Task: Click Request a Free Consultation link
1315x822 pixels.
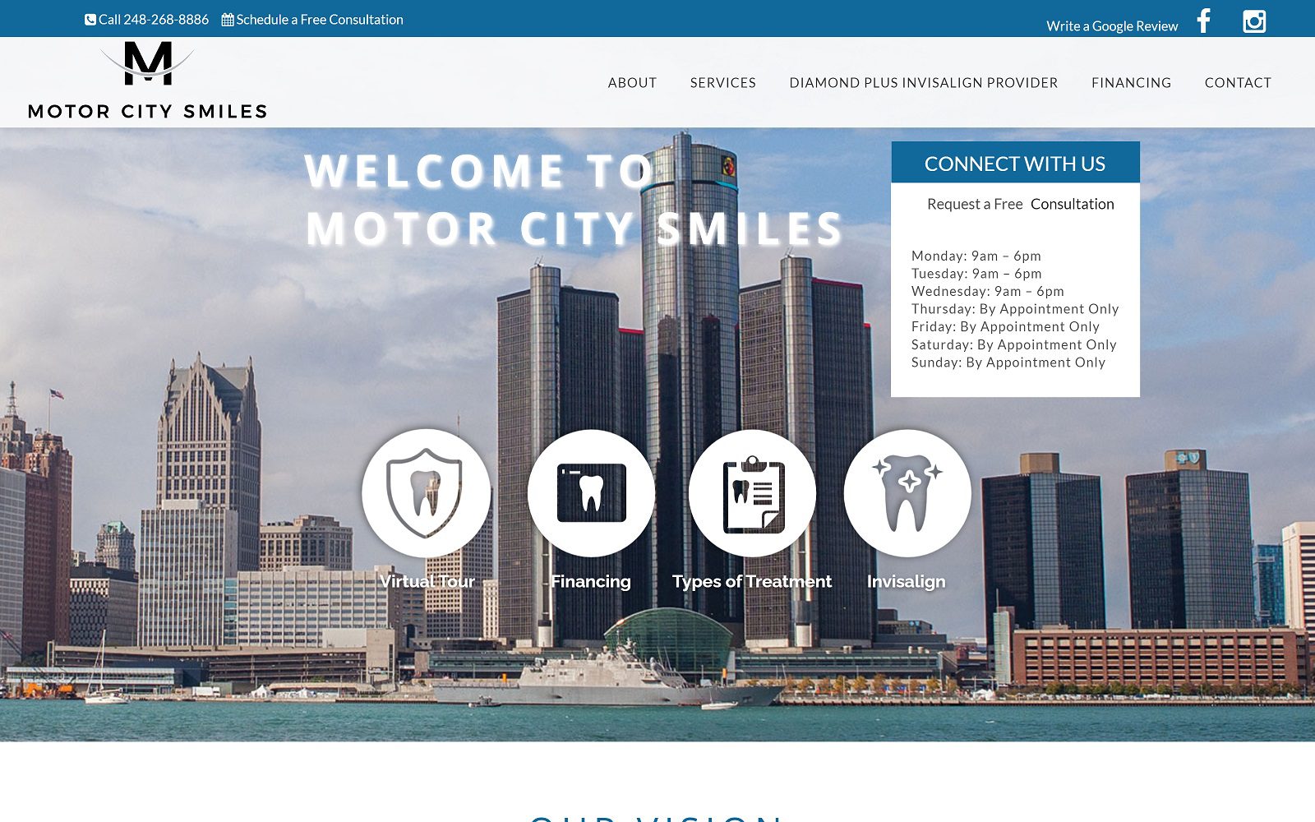Action: click(x=1021, y=204)
